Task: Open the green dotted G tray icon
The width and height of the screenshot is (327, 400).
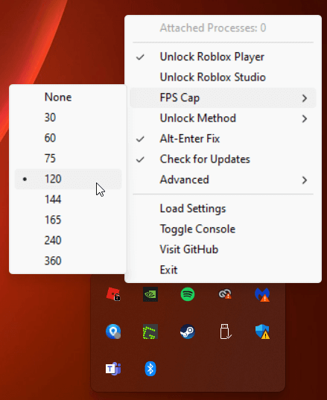Action: pyautogui.click(x=150, y=331)
